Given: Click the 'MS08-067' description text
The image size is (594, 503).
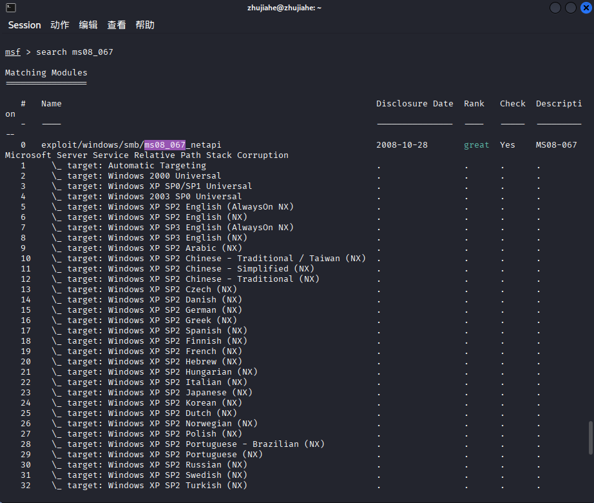Looking at the screenshot, I should 556,145.
